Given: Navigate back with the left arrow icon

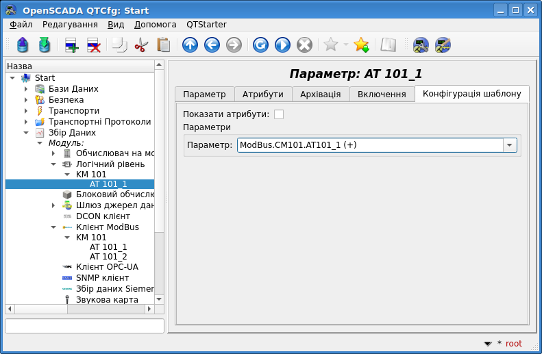Looking at the screenshot, I should 212,45.
